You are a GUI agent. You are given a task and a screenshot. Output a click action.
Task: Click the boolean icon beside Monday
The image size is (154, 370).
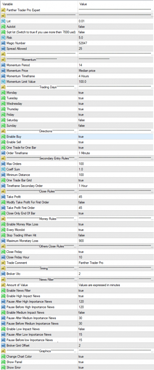pos(3,93)
